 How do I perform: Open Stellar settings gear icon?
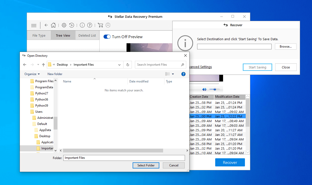[64, 25]
